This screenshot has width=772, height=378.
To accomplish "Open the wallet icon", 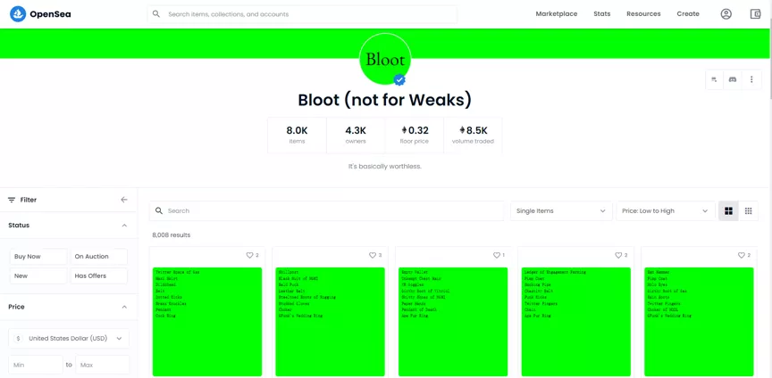I will coord(755,14).
